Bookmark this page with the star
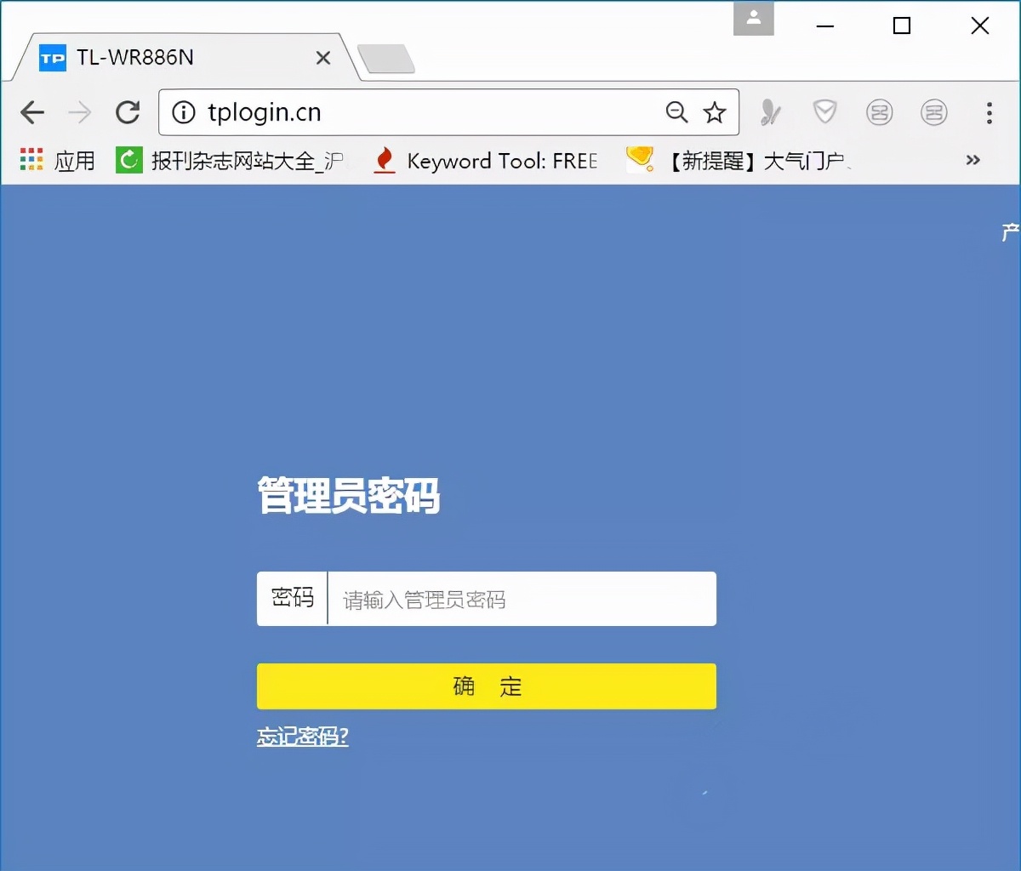The height and width of the screenshot is (871, 1021). pyautogui.click(x=715, y=112)
